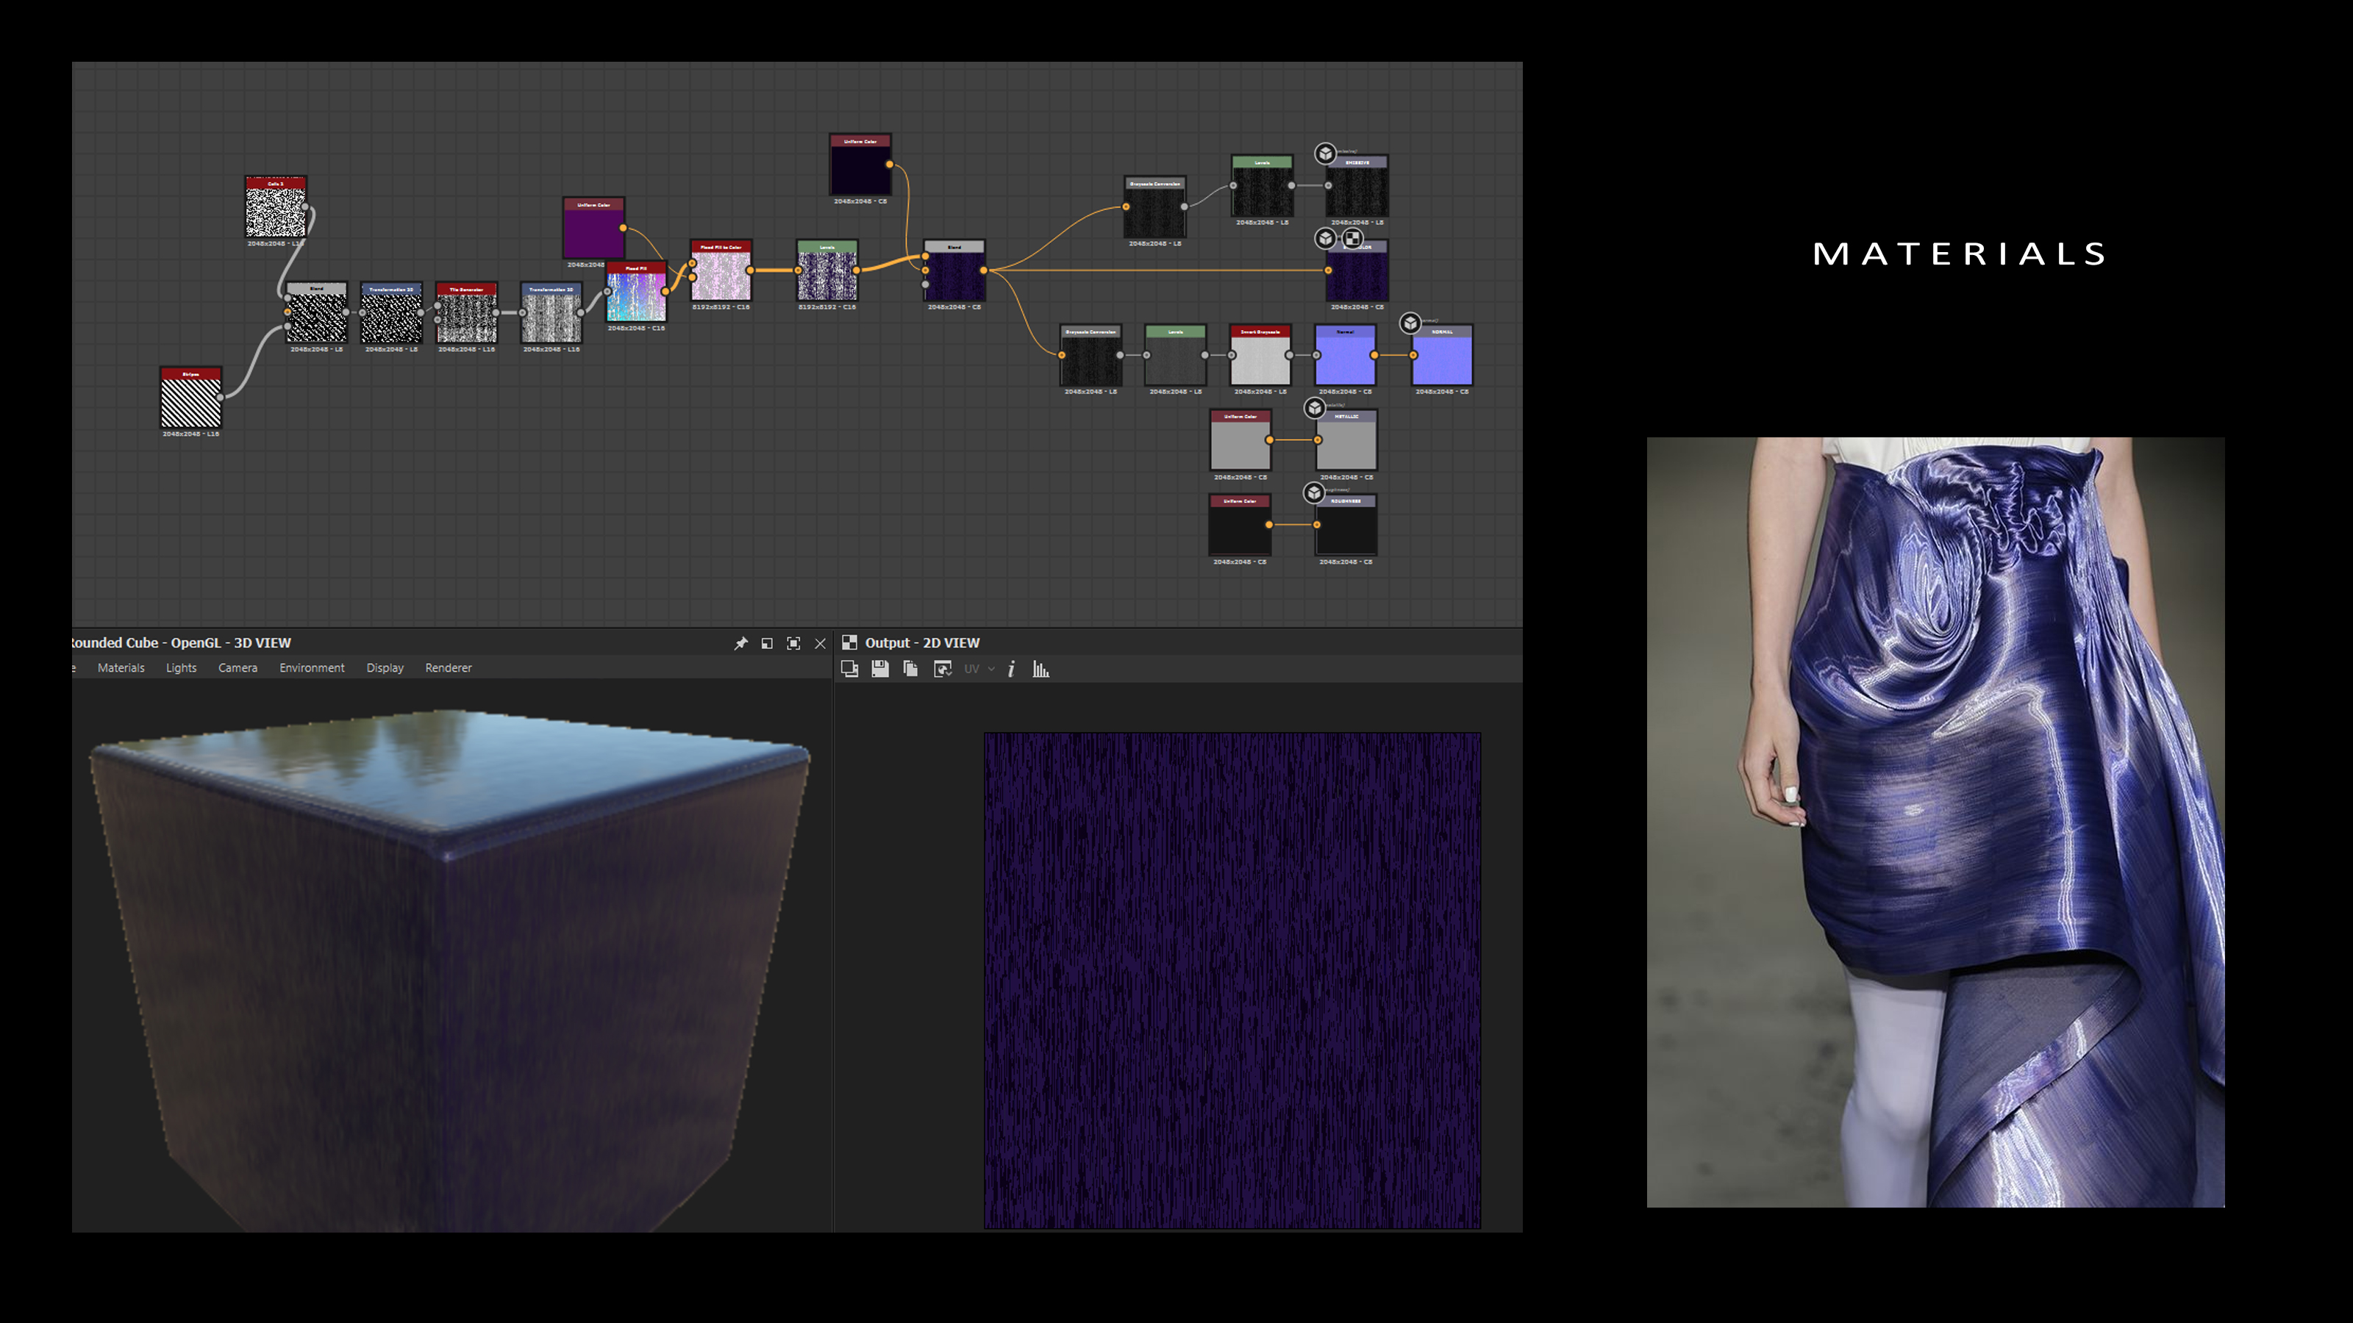Click the pin icon on 3D view panel
The height and width of the screenshot is (1323, 2353).
click(x=740, y=643)
